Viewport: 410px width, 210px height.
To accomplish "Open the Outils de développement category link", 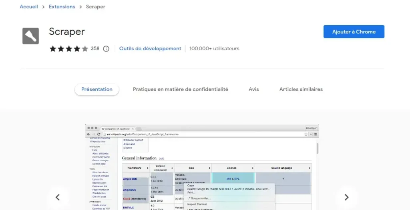I will (x=150, y=49).
